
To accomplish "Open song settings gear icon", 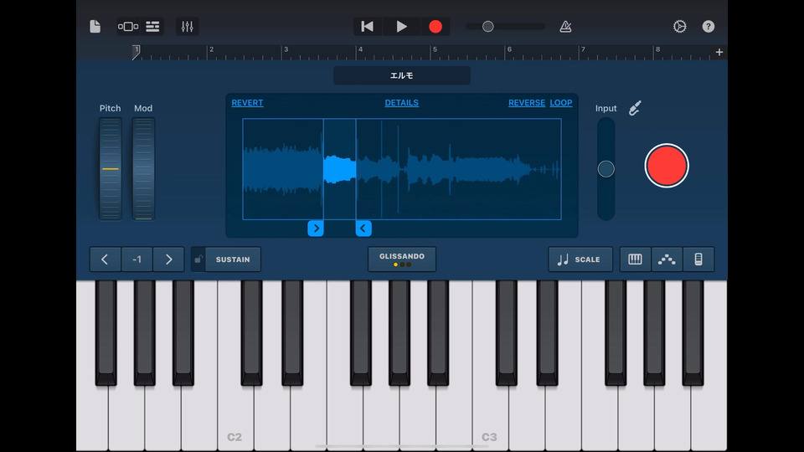I will point(679,26).
